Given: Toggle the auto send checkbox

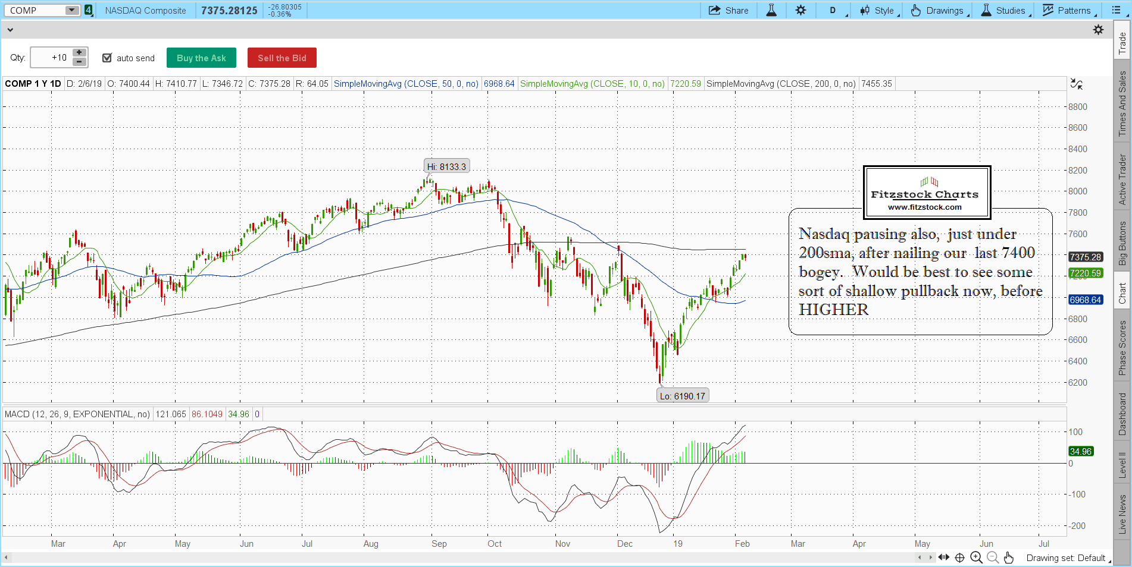Looking at the screenshot, I should 107,58.
